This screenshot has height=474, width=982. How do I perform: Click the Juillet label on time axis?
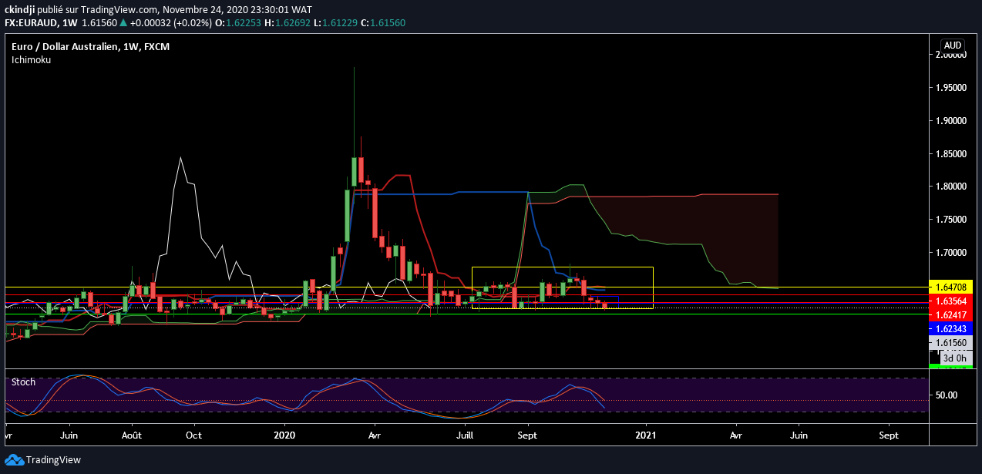pos(466,435)
